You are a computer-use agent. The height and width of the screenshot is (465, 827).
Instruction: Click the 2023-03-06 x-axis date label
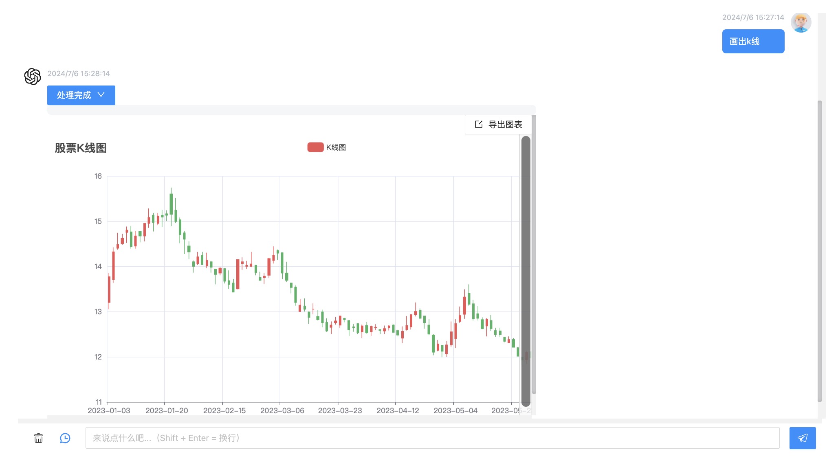click(282, 411)
